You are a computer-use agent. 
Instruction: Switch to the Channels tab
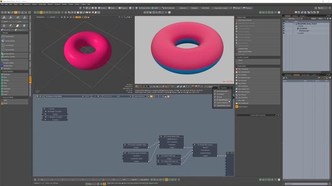296,75
